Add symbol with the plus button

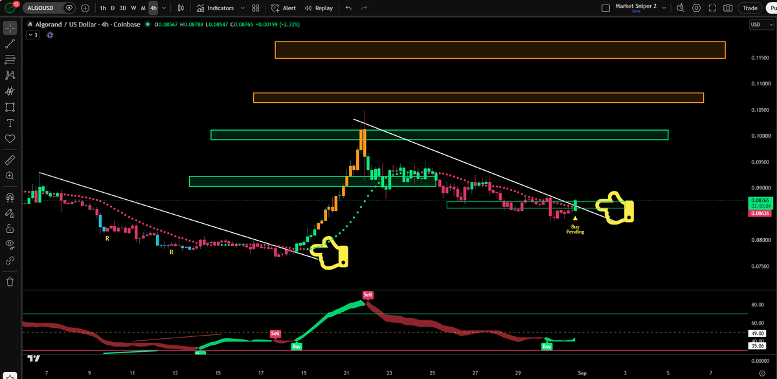tap(85, 8)
